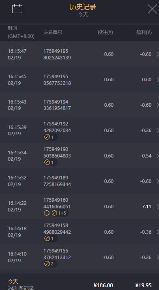The height and width of the screenshot is (290, 159).
Task: Open the calendar date picker icon
Action: pyautogui.click(x=17, y=9)
